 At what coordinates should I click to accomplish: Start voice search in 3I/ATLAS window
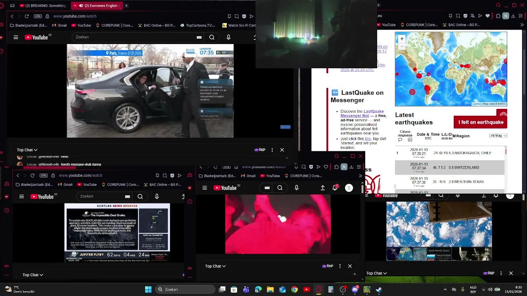pos(157,197)
